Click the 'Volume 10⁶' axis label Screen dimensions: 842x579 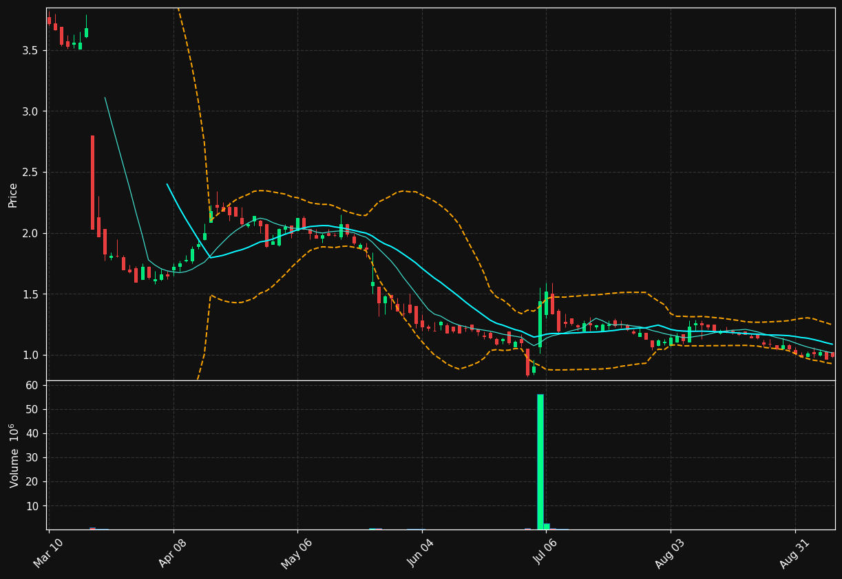pyautogui.click(x=14, y=455)
